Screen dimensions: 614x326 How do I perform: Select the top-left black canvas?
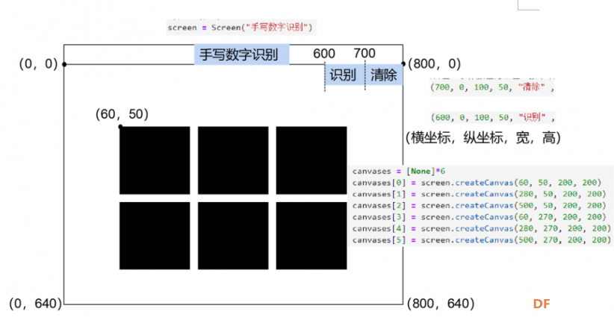point(155,160)
